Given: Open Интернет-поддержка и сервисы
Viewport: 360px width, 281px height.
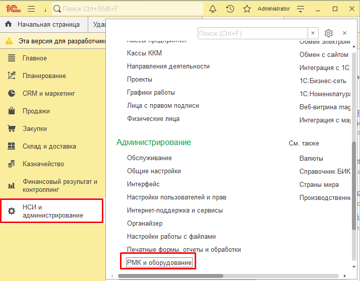Looking at the screenshot, I should point(175,210).
